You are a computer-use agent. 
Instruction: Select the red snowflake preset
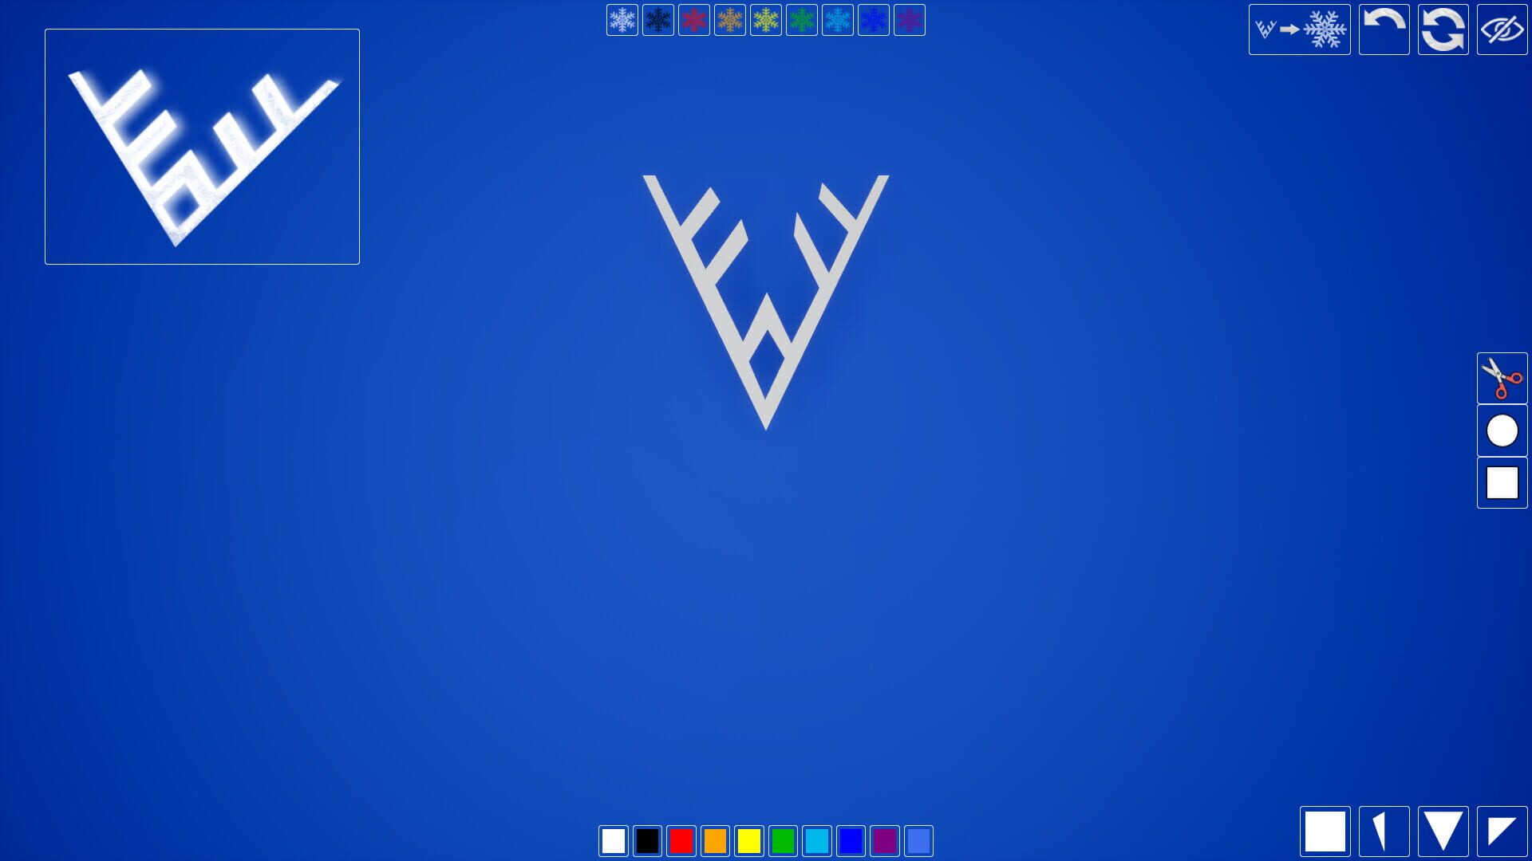coord(695,21)
